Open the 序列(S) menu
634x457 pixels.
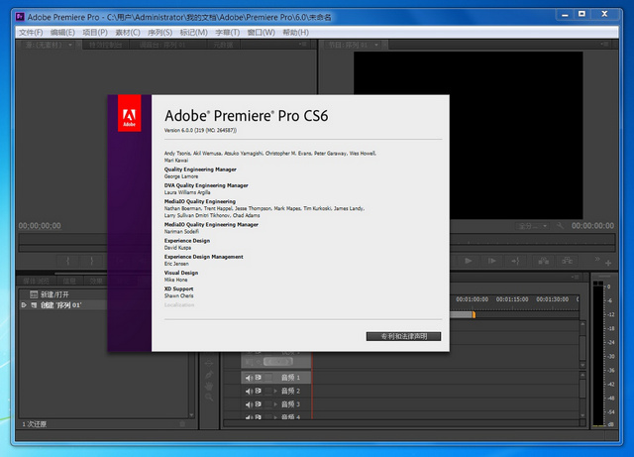160,32
